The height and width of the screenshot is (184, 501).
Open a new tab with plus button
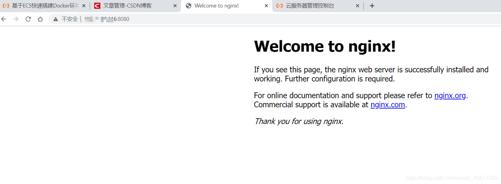click(372, 6)
